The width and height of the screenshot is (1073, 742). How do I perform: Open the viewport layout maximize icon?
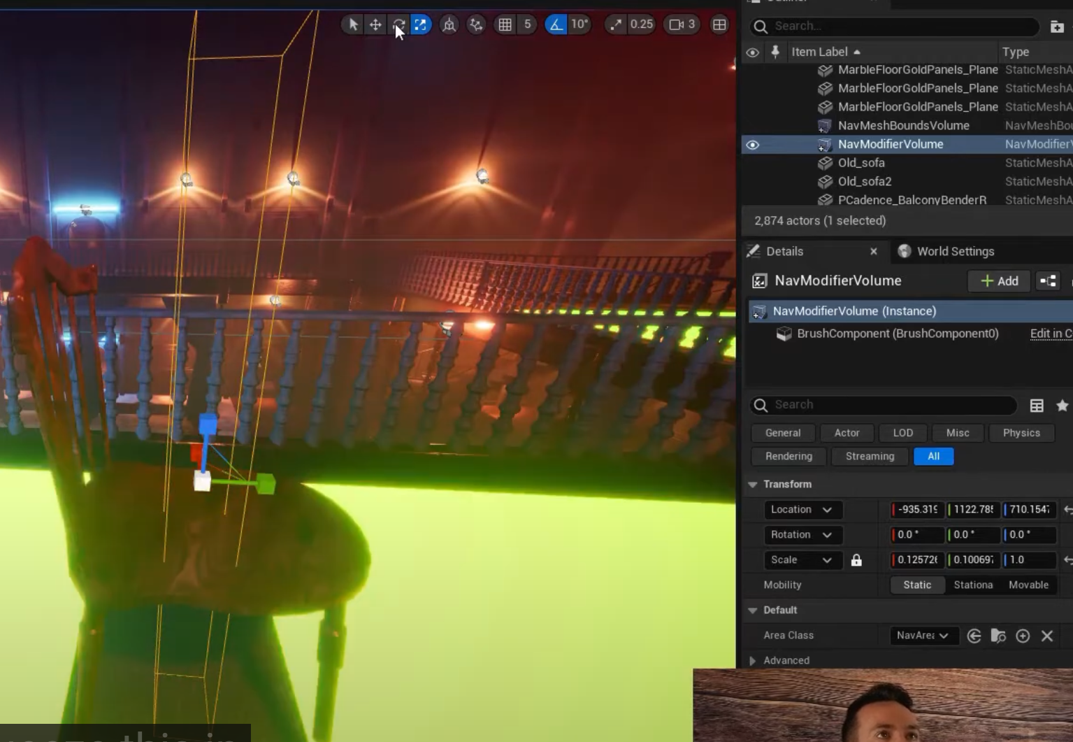719,24
